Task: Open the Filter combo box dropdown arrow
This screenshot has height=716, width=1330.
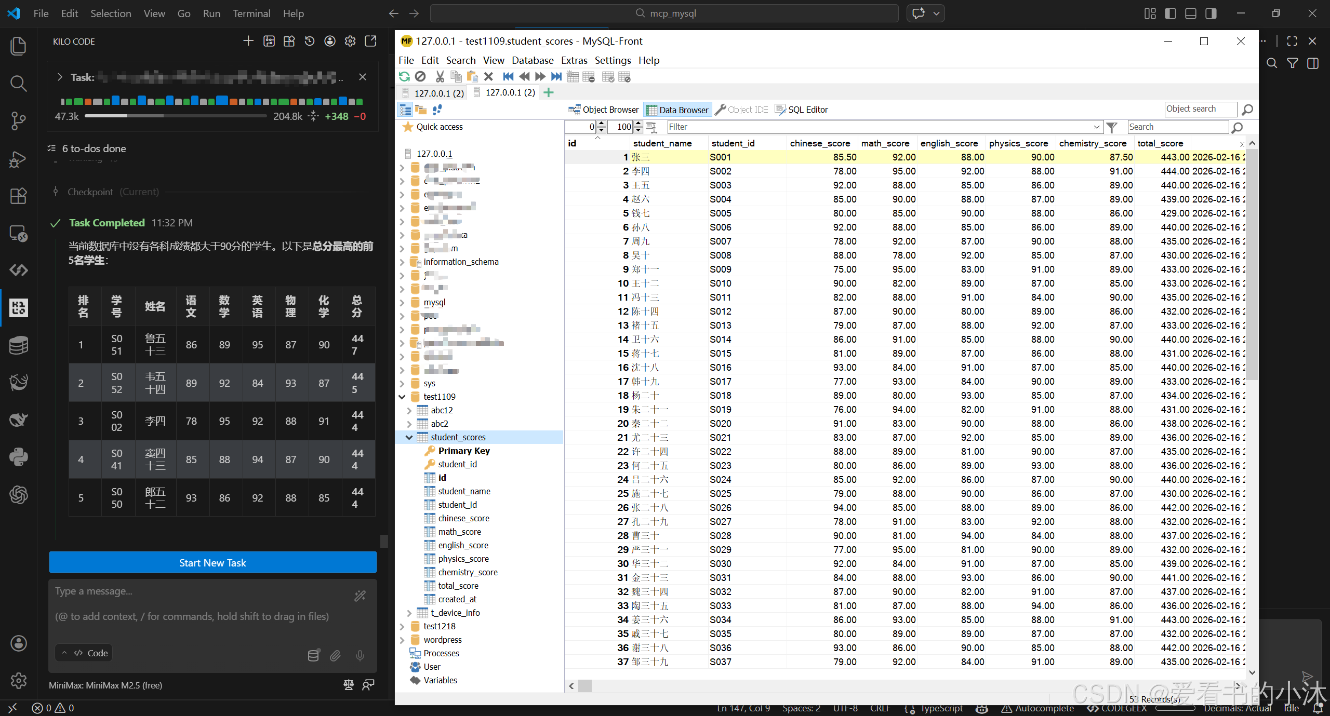Action: coord(1097,127)
